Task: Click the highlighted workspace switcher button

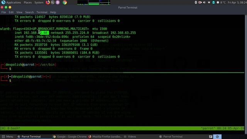Action: (x=217, y=137)
